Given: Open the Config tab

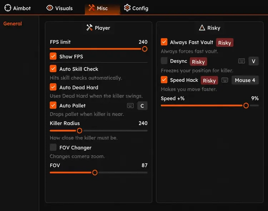Looking at the screenshot, I should coord(136,8).
